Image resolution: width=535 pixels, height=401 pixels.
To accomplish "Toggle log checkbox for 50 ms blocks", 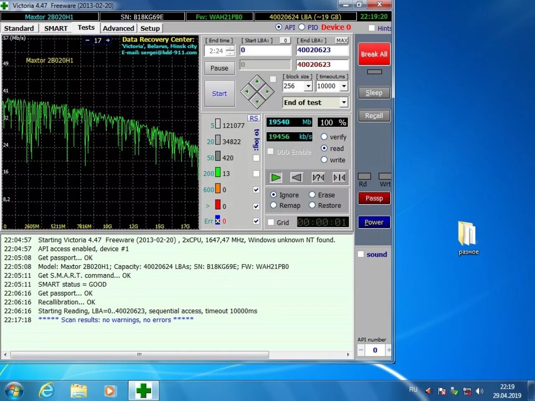I will coord(256,158).
